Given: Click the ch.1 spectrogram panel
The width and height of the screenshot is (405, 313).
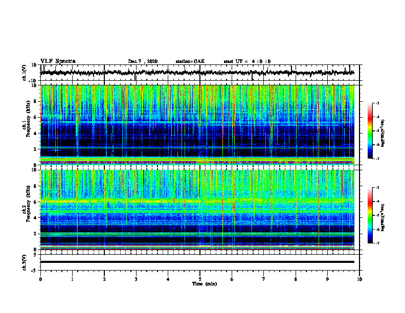Looking at the screenshot, I should pos(197,125).
